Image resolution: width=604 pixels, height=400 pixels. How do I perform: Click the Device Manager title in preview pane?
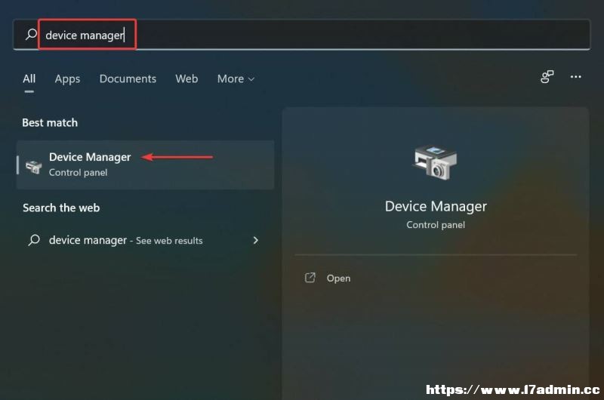tap(436, 206)
